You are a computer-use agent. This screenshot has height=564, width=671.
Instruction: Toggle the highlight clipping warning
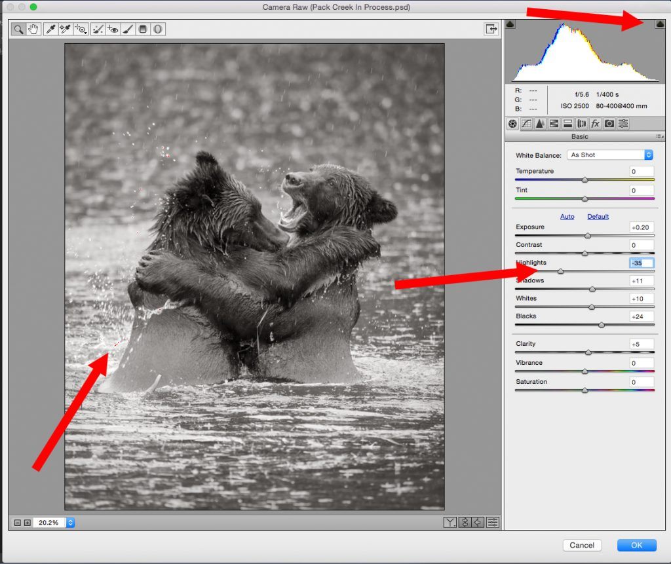click(660, 24)
